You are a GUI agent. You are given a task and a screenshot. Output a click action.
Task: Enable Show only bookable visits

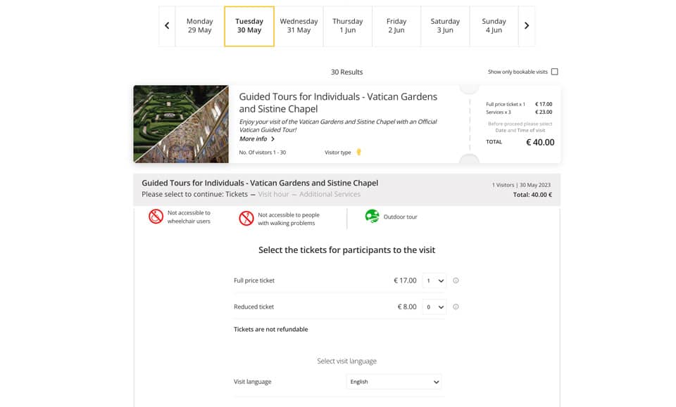click(x=555, y=71)
